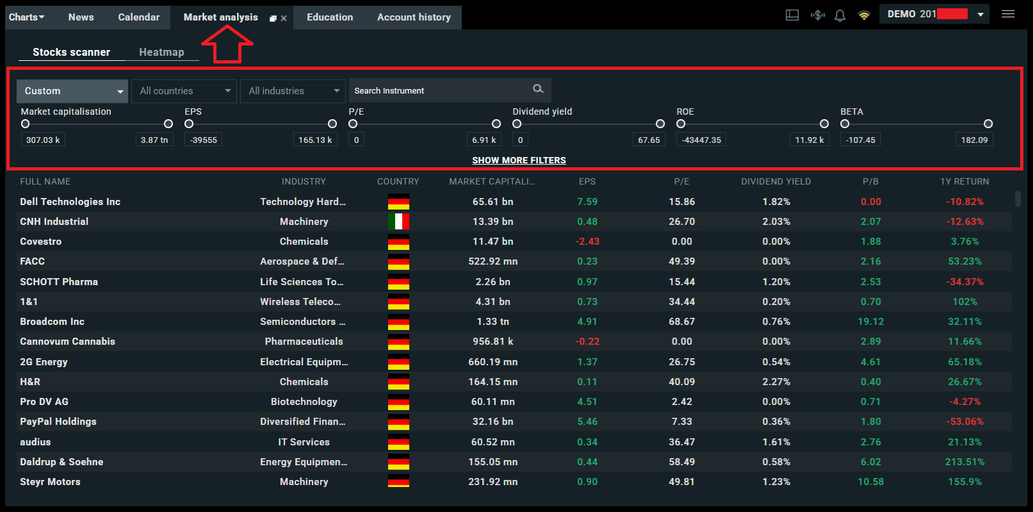This screenshot has width=1033, height=512.
Task: Open the DEMO account selector dropdown
Action: 934,14
